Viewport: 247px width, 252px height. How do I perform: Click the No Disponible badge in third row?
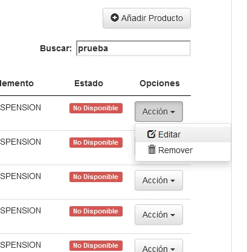point(96,177)
